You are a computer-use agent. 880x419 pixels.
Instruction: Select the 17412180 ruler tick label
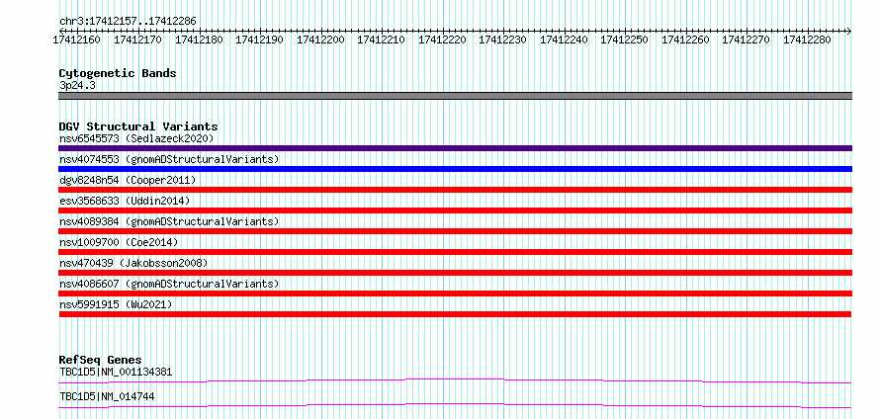coord(199,40)
